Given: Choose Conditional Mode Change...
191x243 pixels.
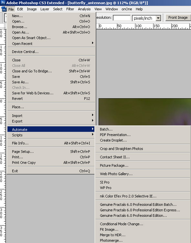Looking at the screenshot, I should (x=143, y=224).
